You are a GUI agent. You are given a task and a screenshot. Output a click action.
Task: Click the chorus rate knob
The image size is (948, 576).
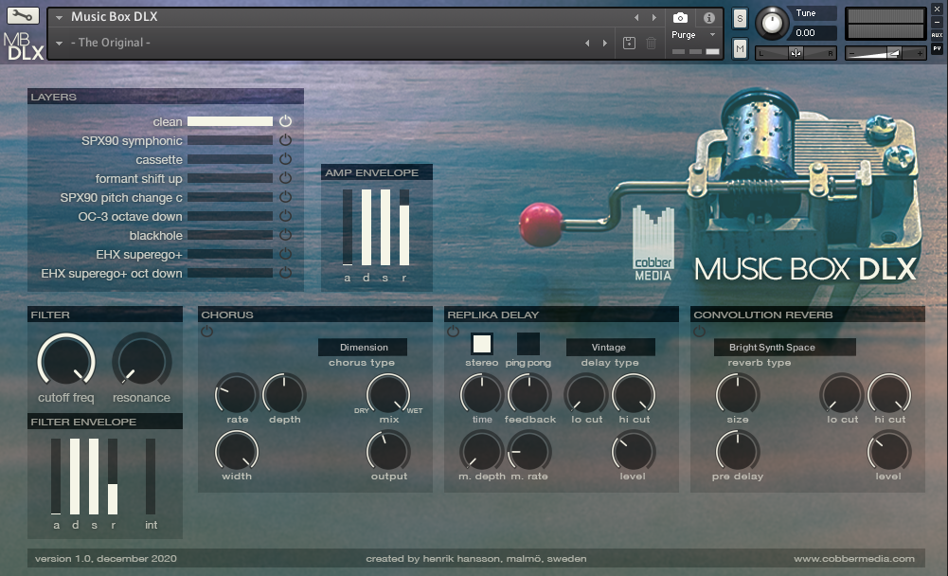(237, 394)
